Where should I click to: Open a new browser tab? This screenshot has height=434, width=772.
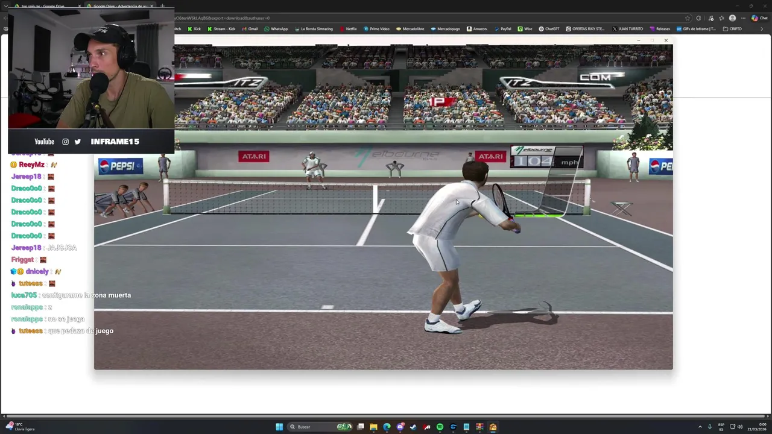162,6
